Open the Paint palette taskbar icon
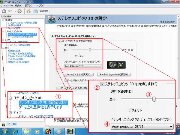This screenshot has width=180, height=135. [x=59, y=132]
